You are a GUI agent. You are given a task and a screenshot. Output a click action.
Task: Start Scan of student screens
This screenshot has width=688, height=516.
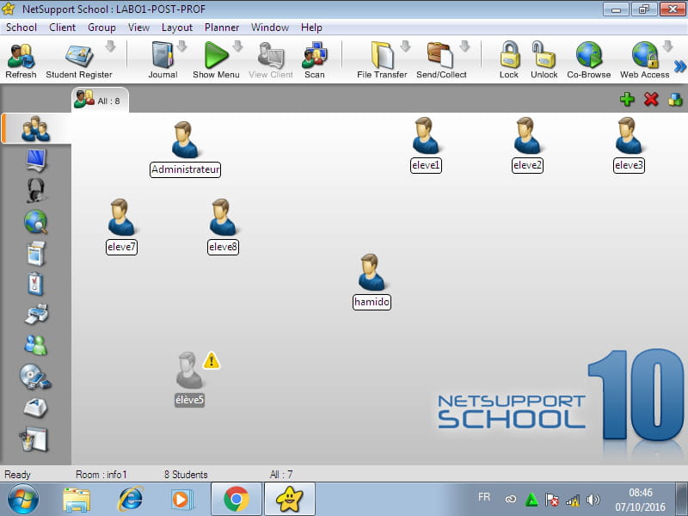click(x=315, y=60)
